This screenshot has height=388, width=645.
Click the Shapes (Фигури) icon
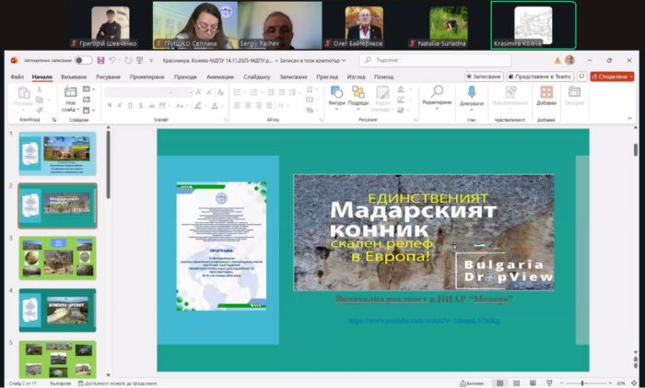(x=336, y=92)
